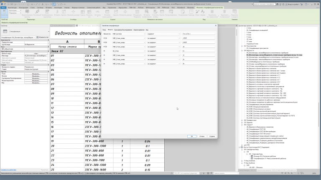Select 03_Спецификация пространств tree item

click(x=257, y=48)
